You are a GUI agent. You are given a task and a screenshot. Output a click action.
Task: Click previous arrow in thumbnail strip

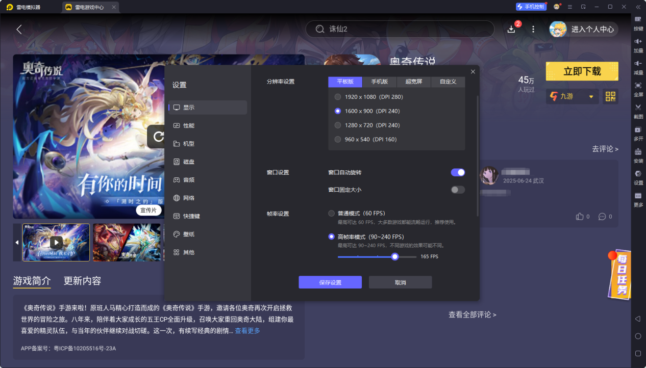click(x=17, y=243)
